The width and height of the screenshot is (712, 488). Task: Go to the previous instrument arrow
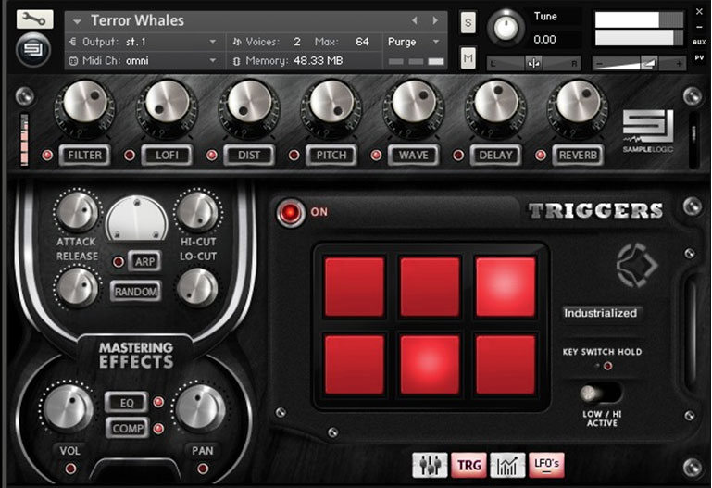[414, 20]
